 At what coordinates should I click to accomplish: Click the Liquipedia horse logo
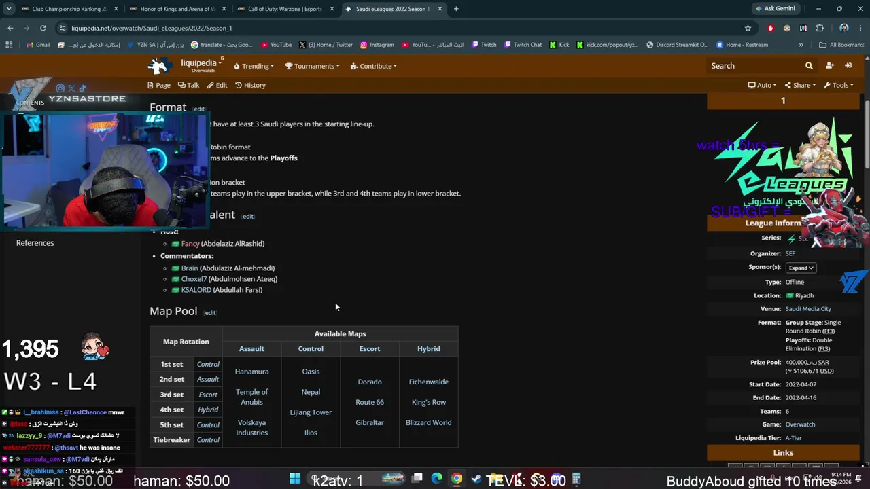pos(160,66)
